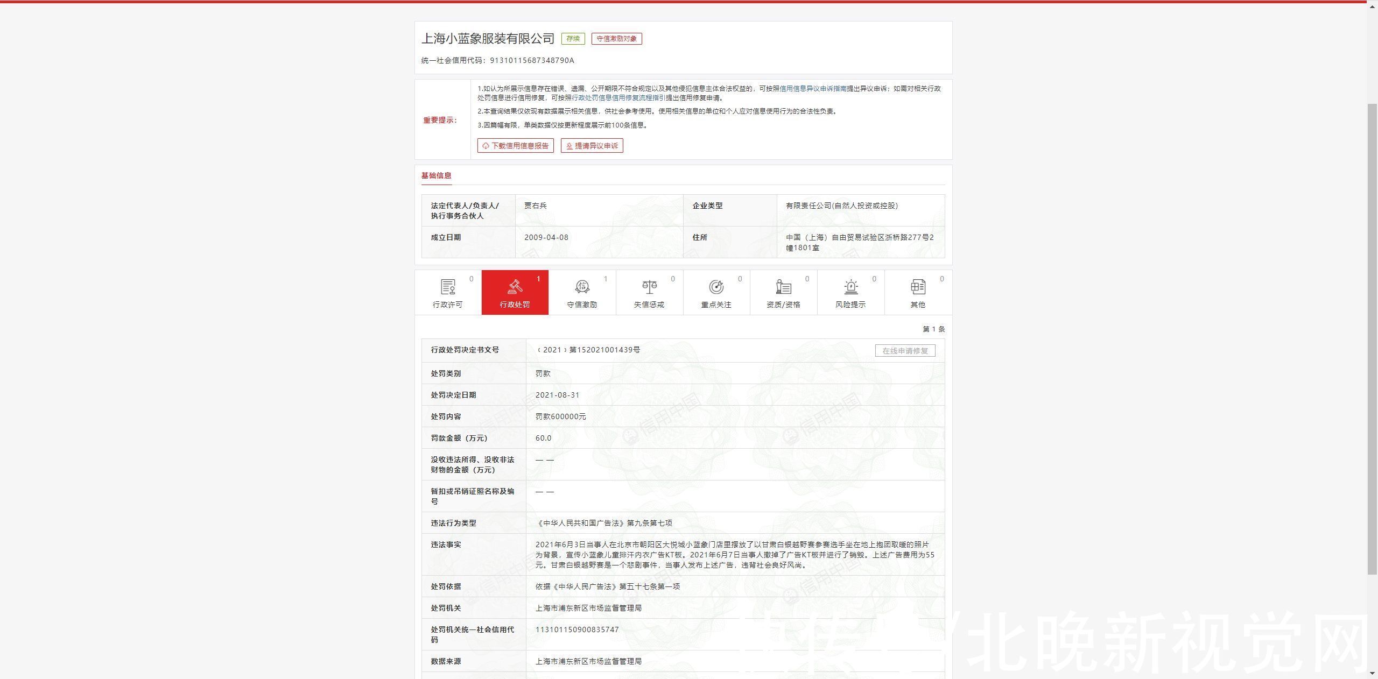Click 上海市浦东新区市场监督管理局 in 处罚机关 row

tap(588, 608)
